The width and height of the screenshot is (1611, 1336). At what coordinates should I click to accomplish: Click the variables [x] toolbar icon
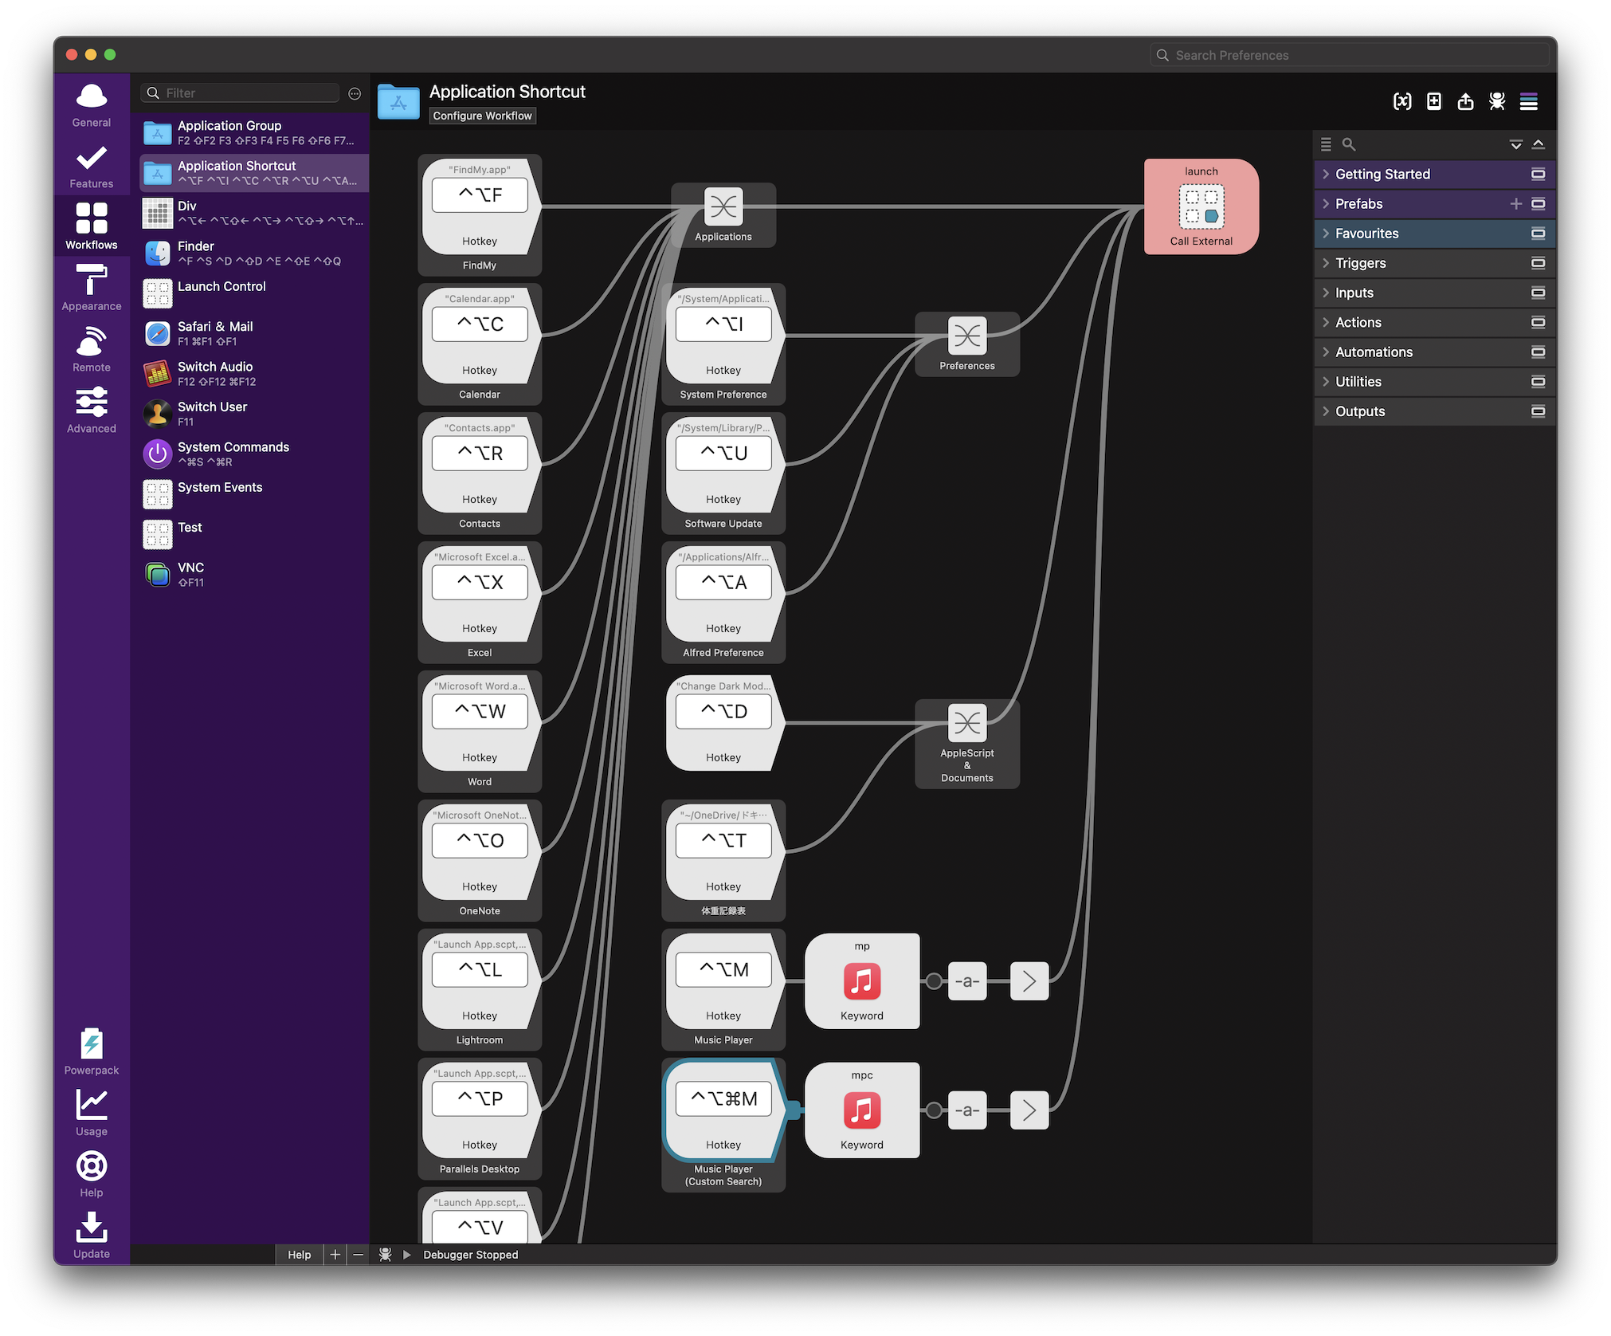1401,101
